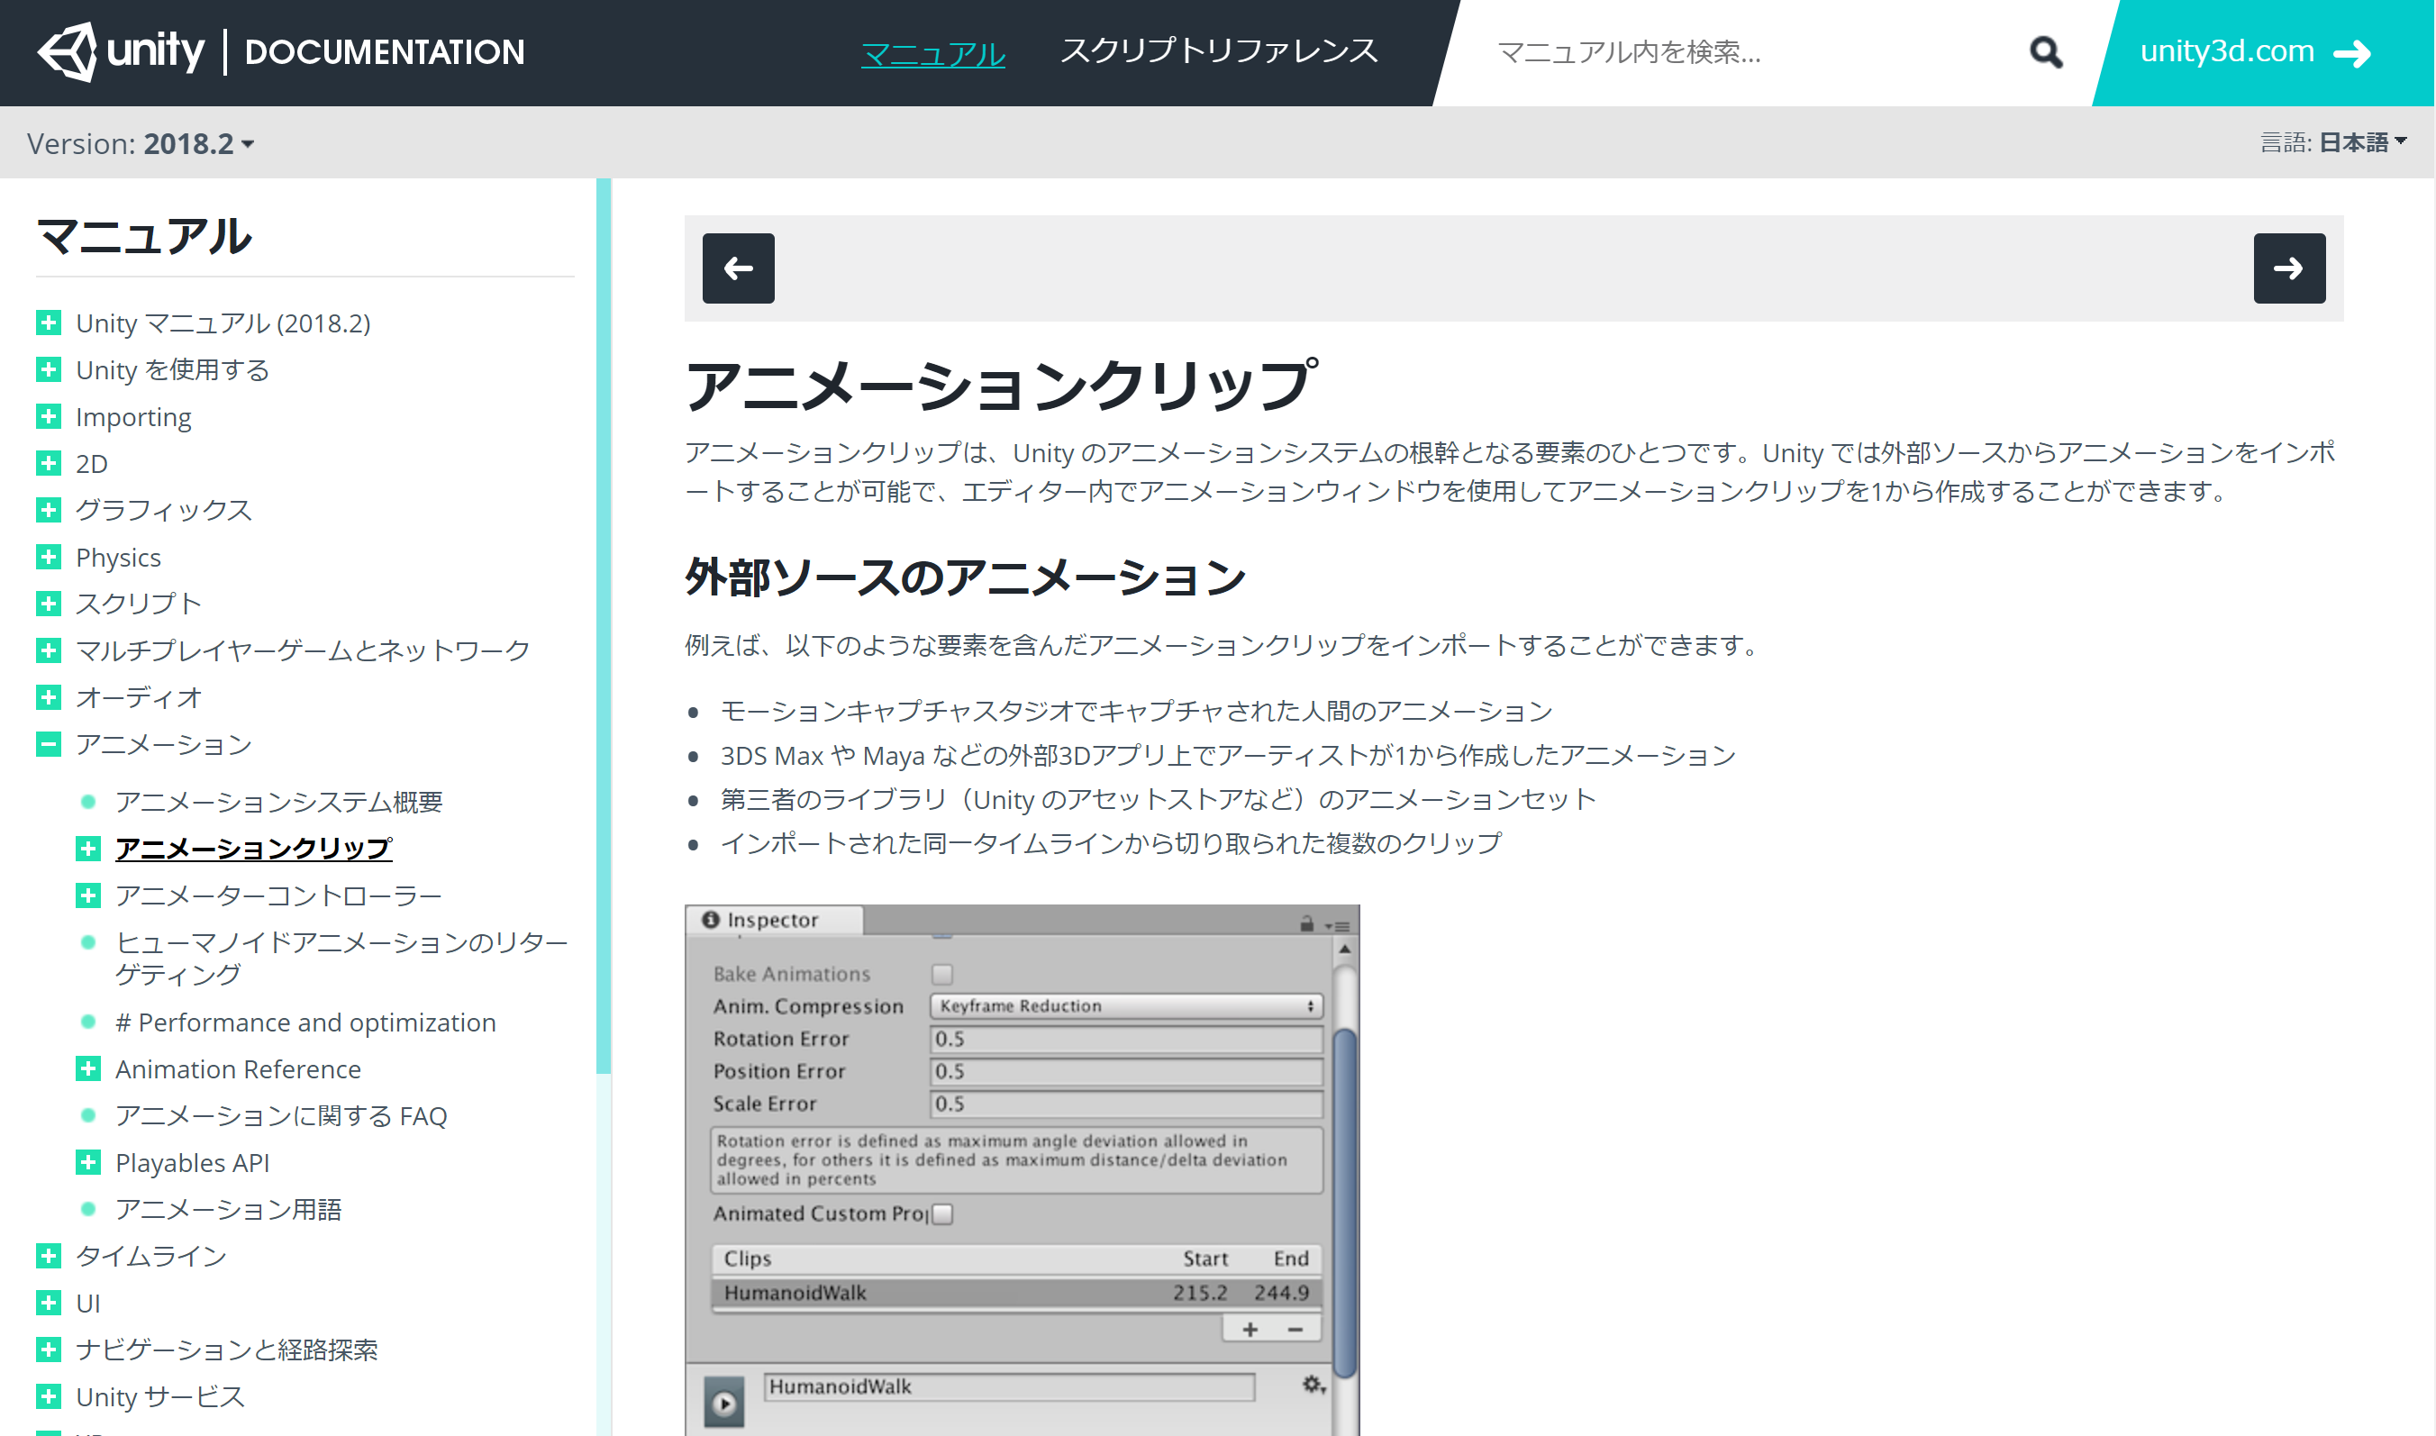
Task: Click the マニュアル内を検索 search field
Action: (x=1741, y=52)
